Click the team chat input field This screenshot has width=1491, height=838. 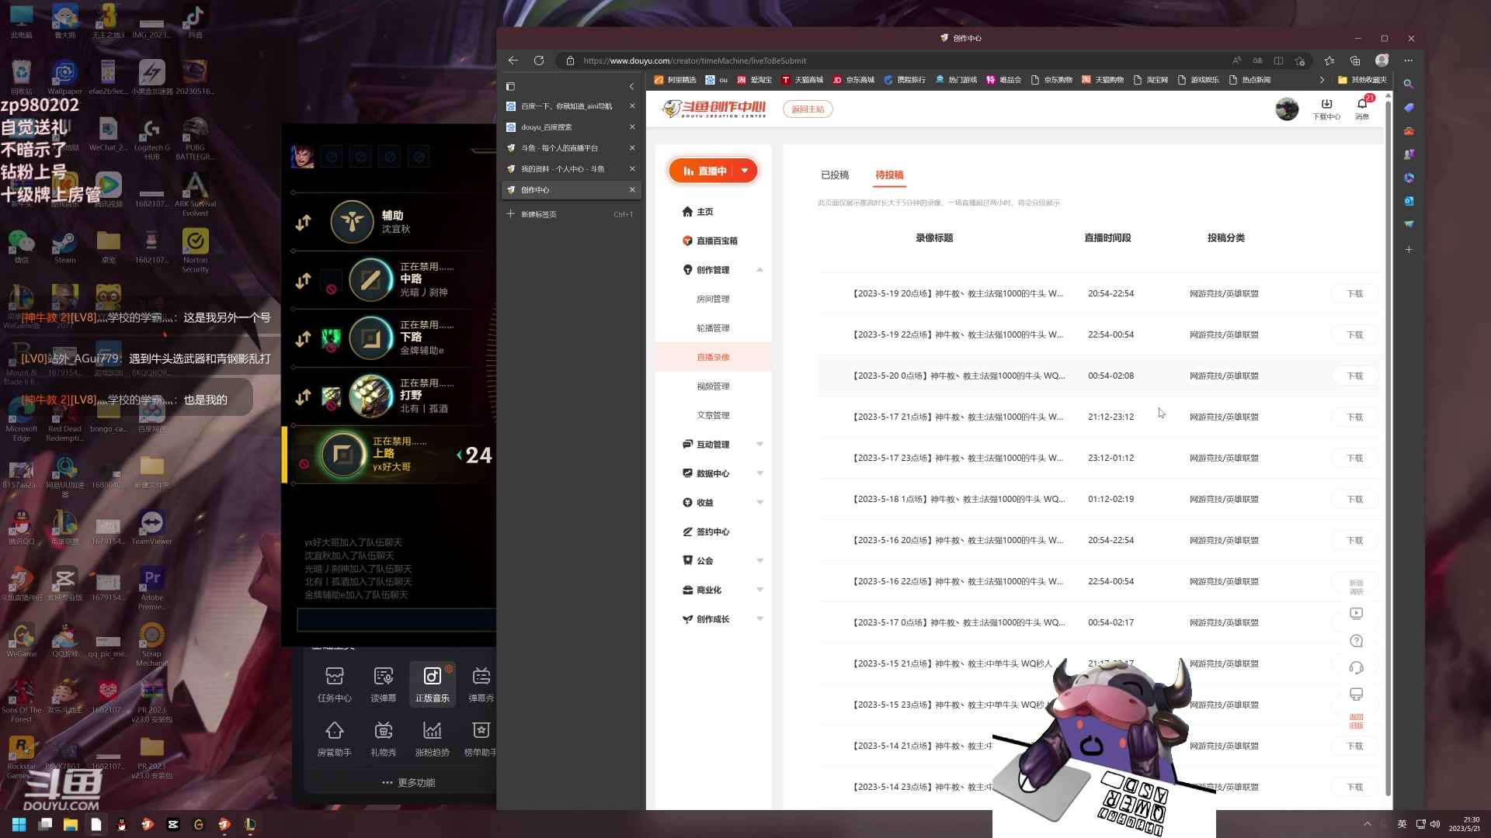[x=396, y=620]
